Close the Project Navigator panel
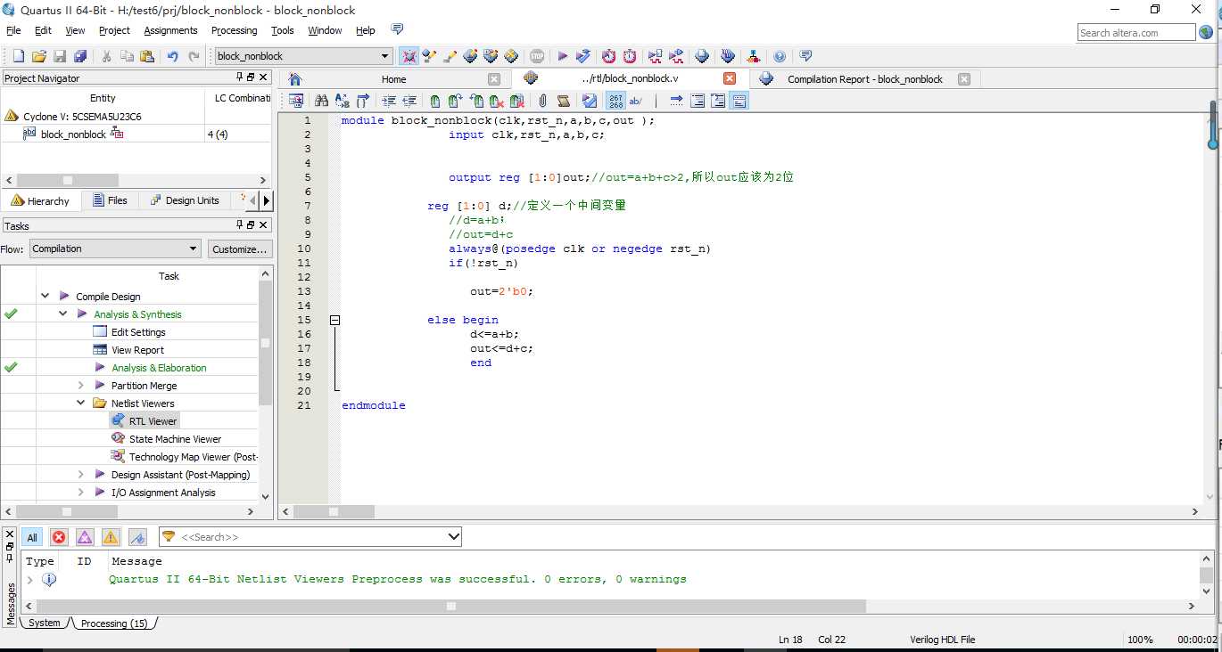The width and height of the screenshot is (1222, 652). (x=264, y=77)
